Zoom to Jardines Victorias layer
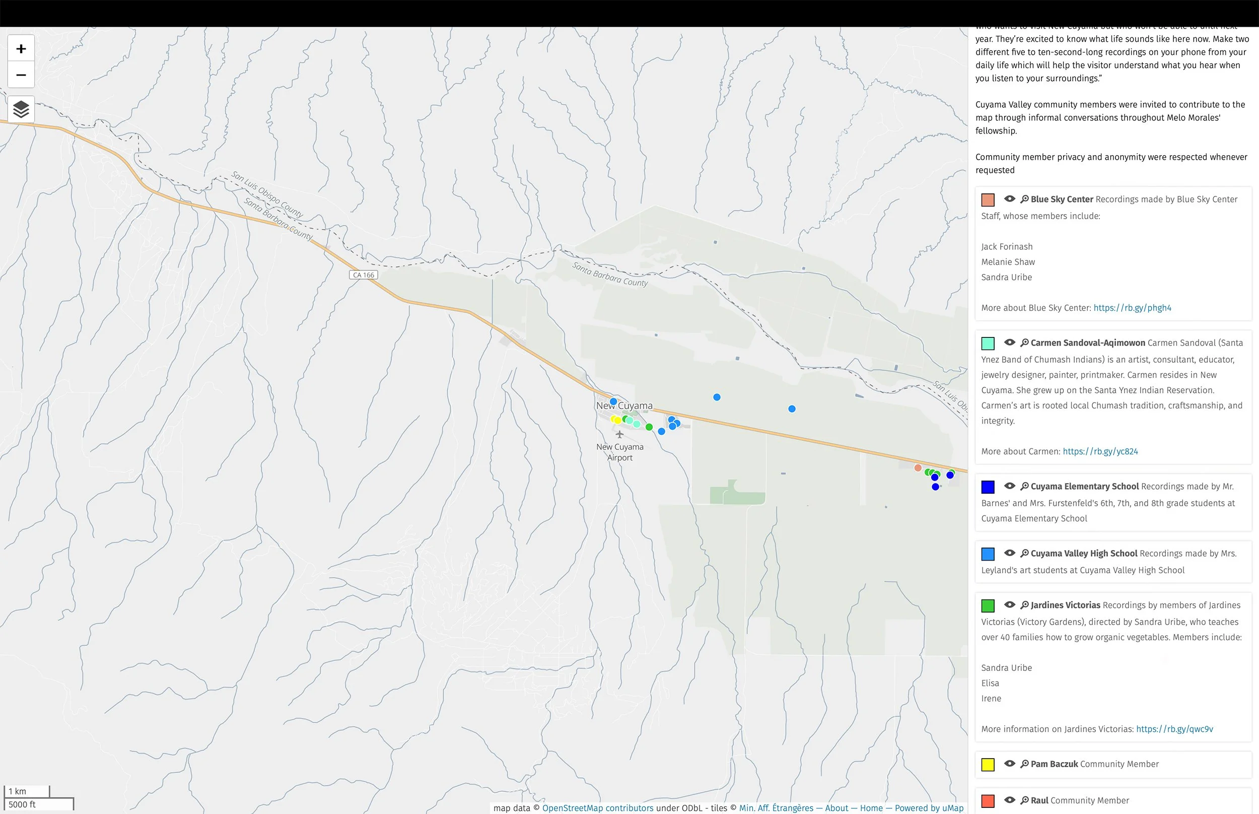The height and width of the screenshot is (814, 1259). (x=1024, y=604)
